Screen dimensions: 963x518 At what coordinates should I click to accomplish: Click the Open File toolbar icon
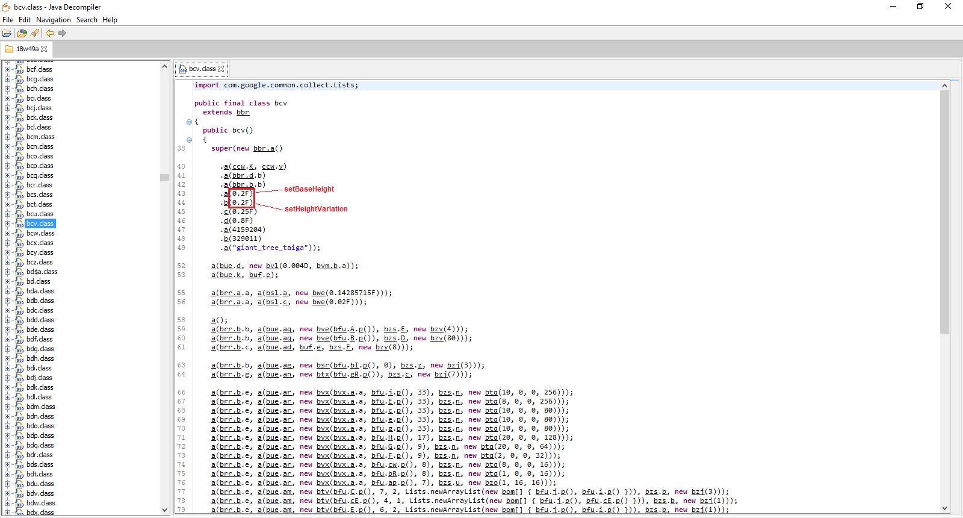coord(7,33)
